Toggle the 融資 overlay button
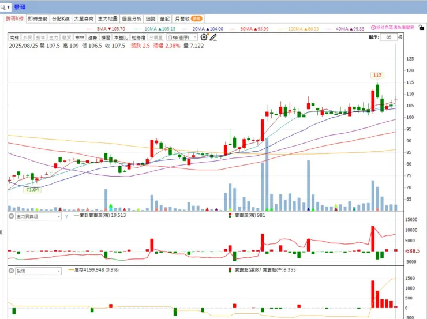The width and height of the screenshot is (427, 319). click(67, 37)
